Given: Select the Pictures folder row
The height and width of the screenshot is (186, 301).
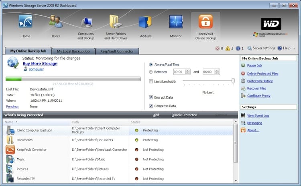Looking at the screenshot, I should tap(118, 169).
